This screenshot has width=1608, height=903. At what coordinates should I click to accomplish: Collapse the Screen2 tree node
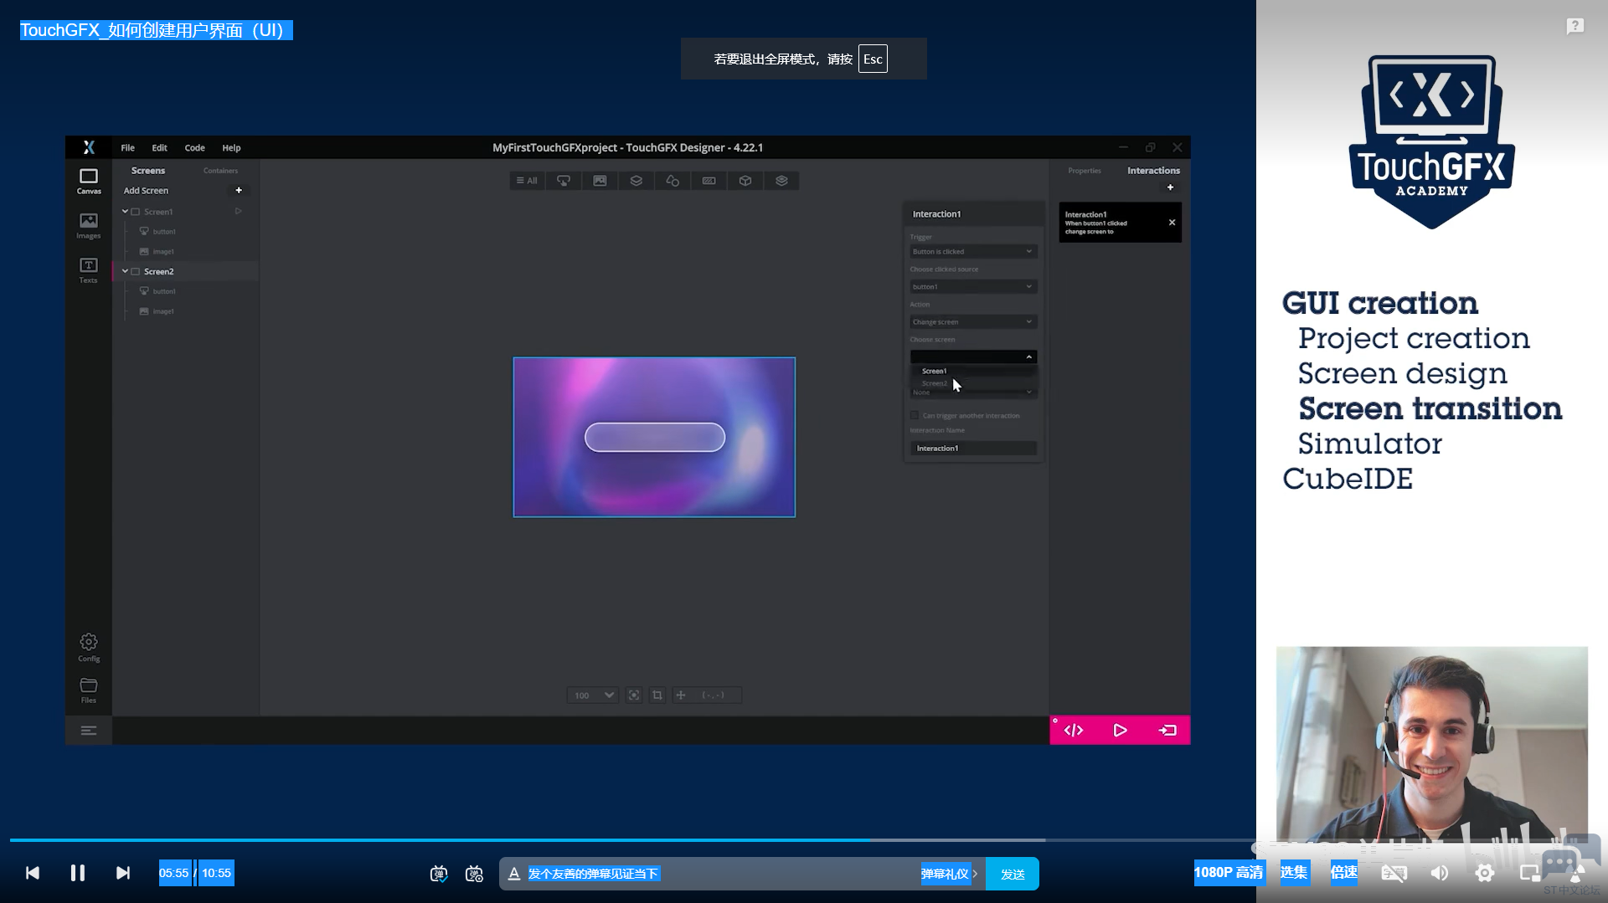(x=125, y=271)
